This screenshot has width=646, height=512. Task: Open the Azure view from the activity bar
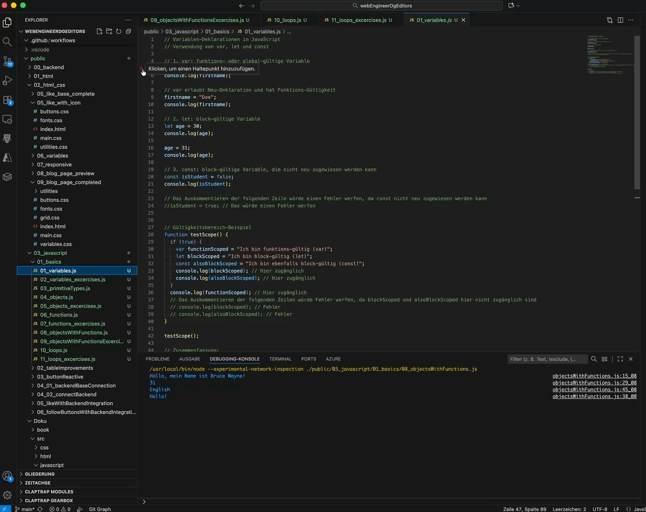tap(7, 158)
